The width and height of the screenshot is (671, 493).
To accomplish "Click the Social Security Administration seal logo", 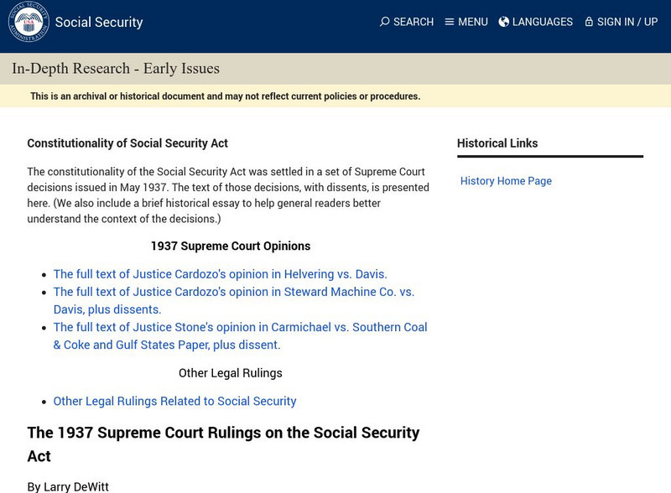I will point(29,22).
